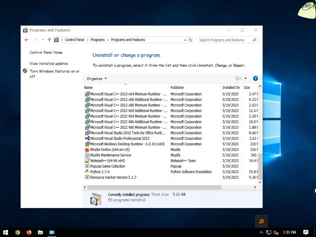
Task: Open the Programs breadcrumb
Action: tap(98, 40)
